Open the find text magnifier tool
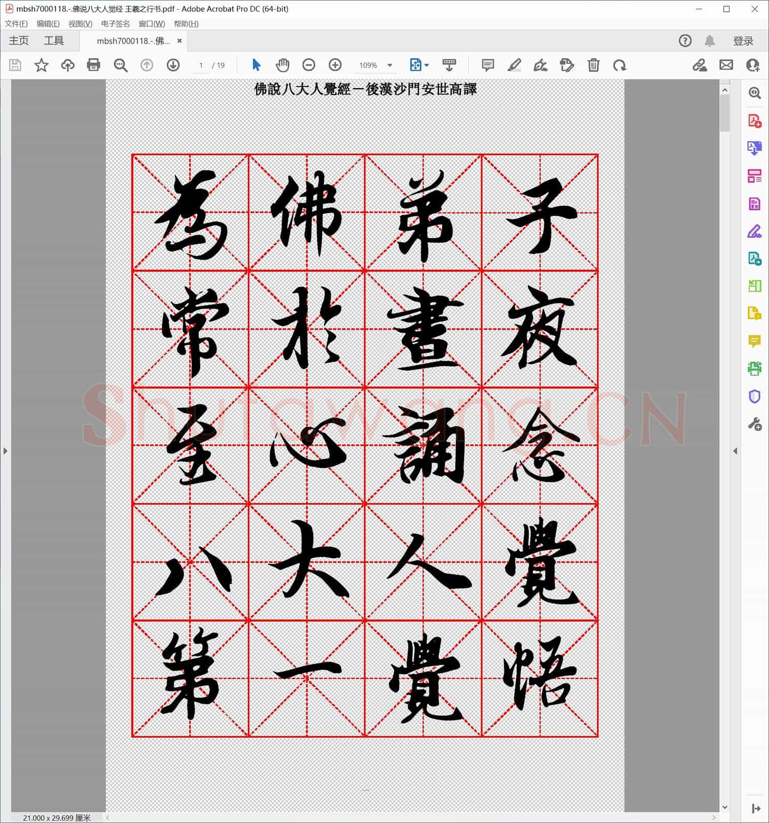Viewport: 769px width, 823px height. click(120, 65)
